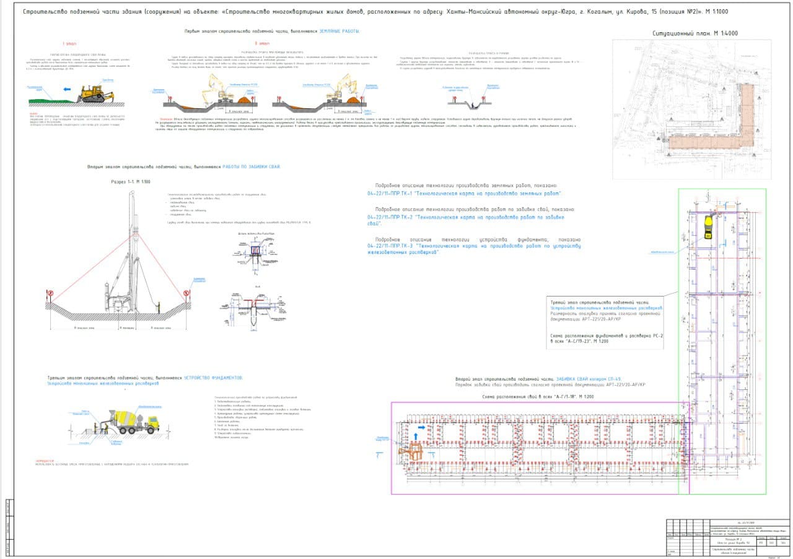Viewport: 793px width, 559px height.
Task: Click the blue ЗЕМЛЯНЫЕ РАБОТЫ heading text
Action: [340, 31]
